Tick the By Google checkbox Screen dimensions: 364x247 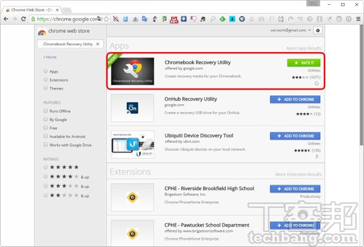click(x=45, y=119)
